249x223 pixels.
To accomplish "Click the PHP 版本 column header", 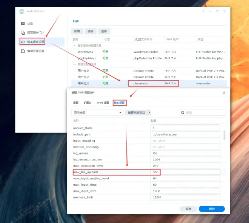I will pyautogui.click(x=180, y=39).
